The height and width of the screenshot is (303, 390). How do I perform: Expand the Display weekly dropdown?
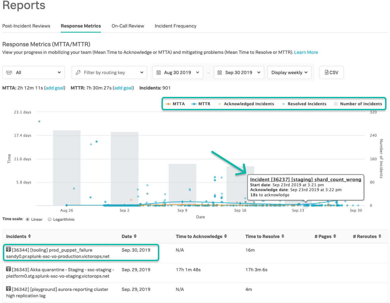pyautogui.click(x=289, y=72)
